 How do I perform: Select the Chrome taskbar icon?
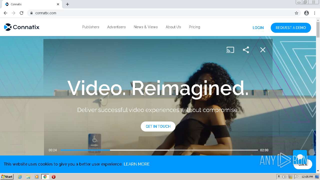45,177
